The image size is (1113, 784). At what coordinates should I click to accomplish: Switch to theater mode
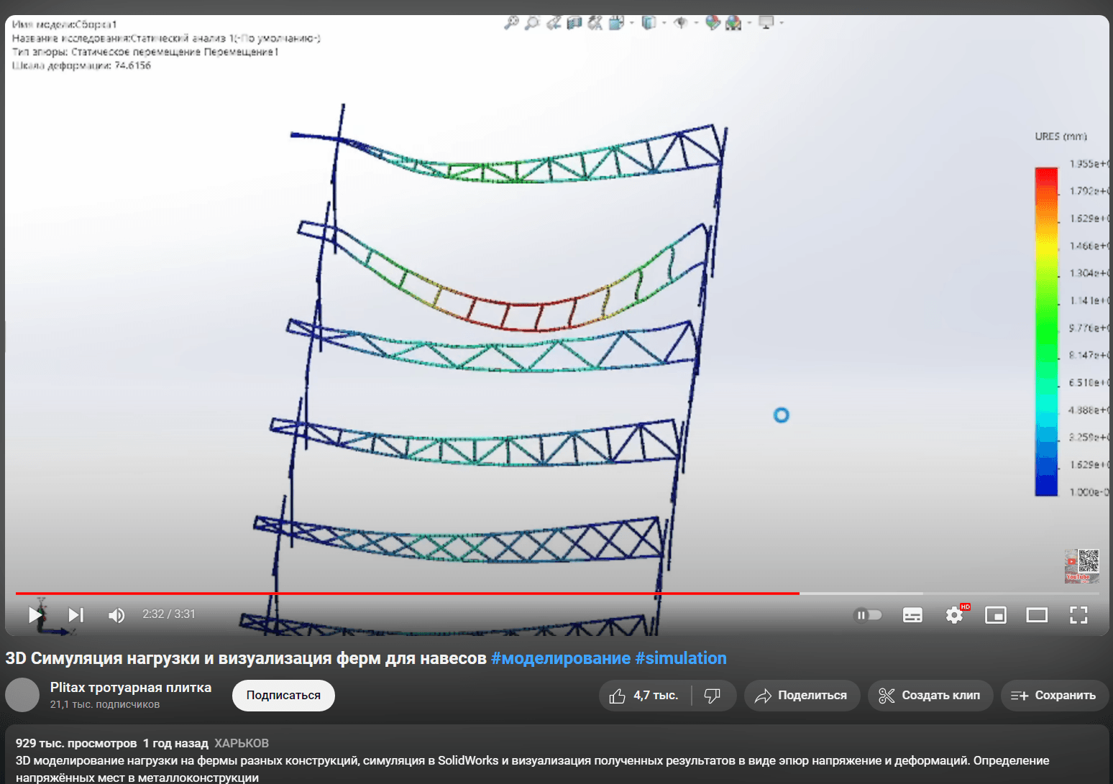point(1036,615)
